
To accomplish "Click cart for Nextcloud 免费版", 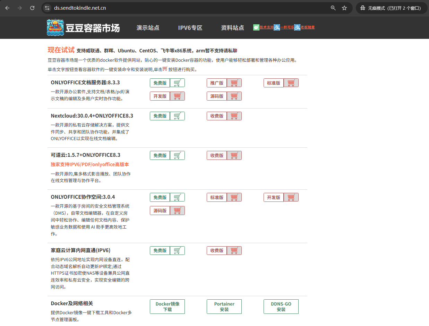I will point(177,116).
